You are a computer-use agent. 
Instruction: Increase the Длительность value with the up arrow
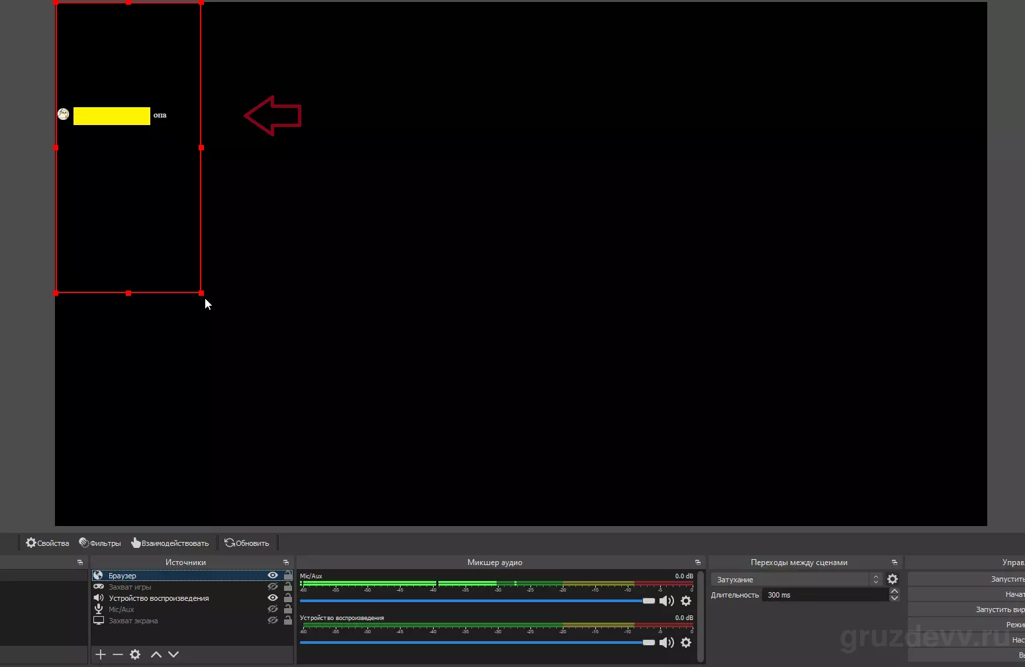pos(895,592)
